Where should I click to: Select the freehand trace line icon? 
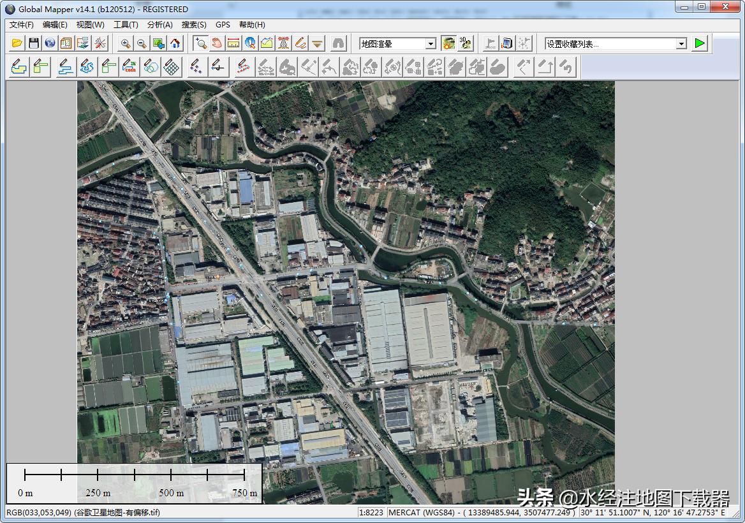coord(87,67)
